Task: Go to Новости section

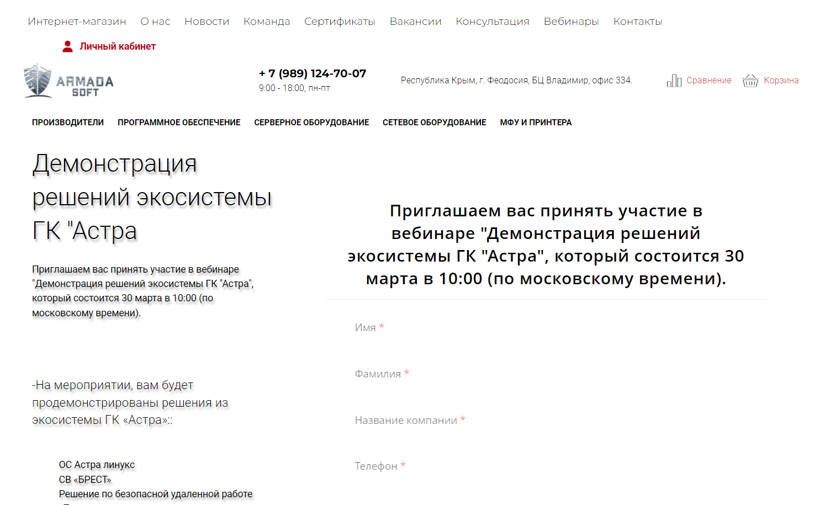Action: pos(207,22)
